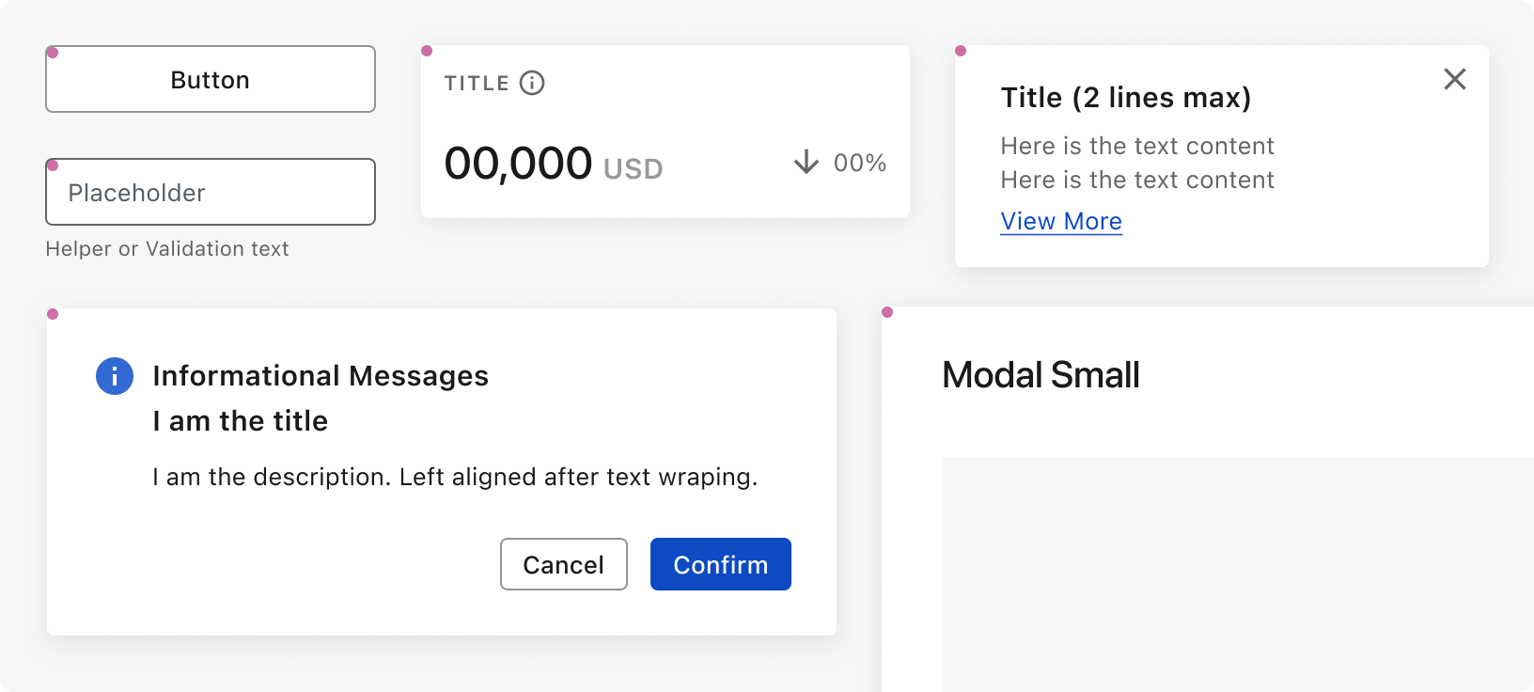Viewport: 1534px width, 692px height.
Task: Focus the Placeholder input field
Action: 211,192
